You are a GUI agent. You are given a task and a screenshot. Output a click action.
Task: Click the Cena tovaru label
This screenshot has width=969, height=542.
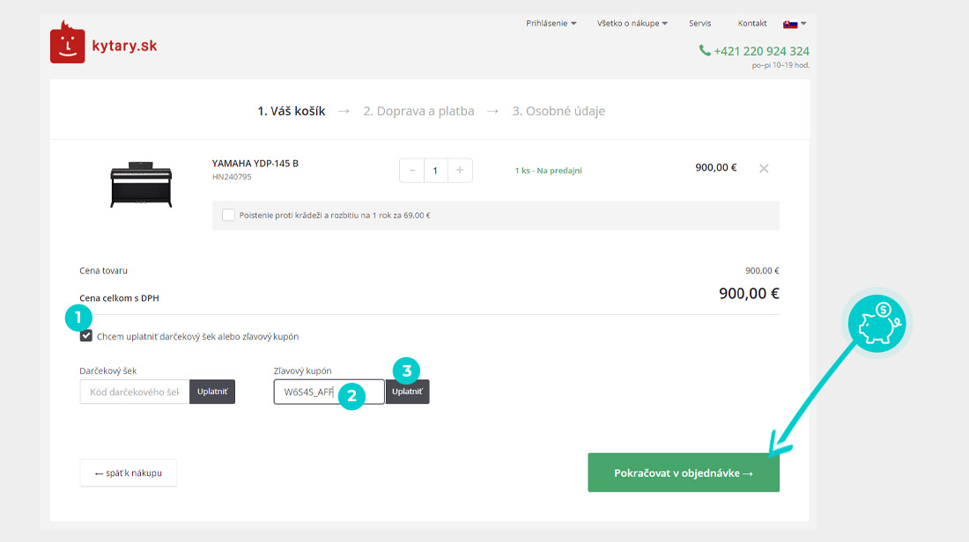[x=103, y=271]
